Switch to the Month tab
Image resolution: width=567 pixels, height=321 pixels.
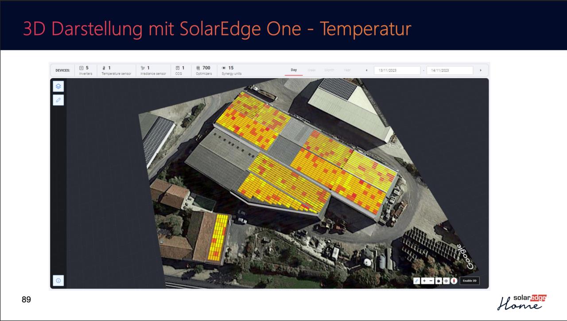point(330,70)
